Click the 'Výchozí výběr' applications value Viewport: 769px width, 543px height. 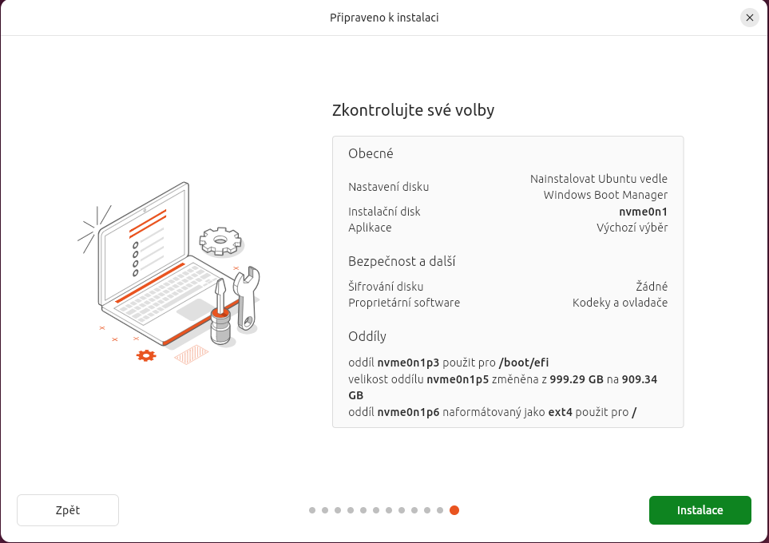click(x=632, y=228)
